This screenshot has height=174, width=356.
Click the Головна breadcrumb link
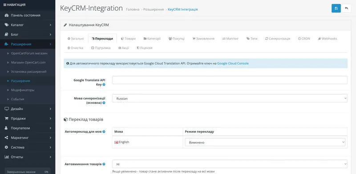pyautogui.click(x=133, y=9)
